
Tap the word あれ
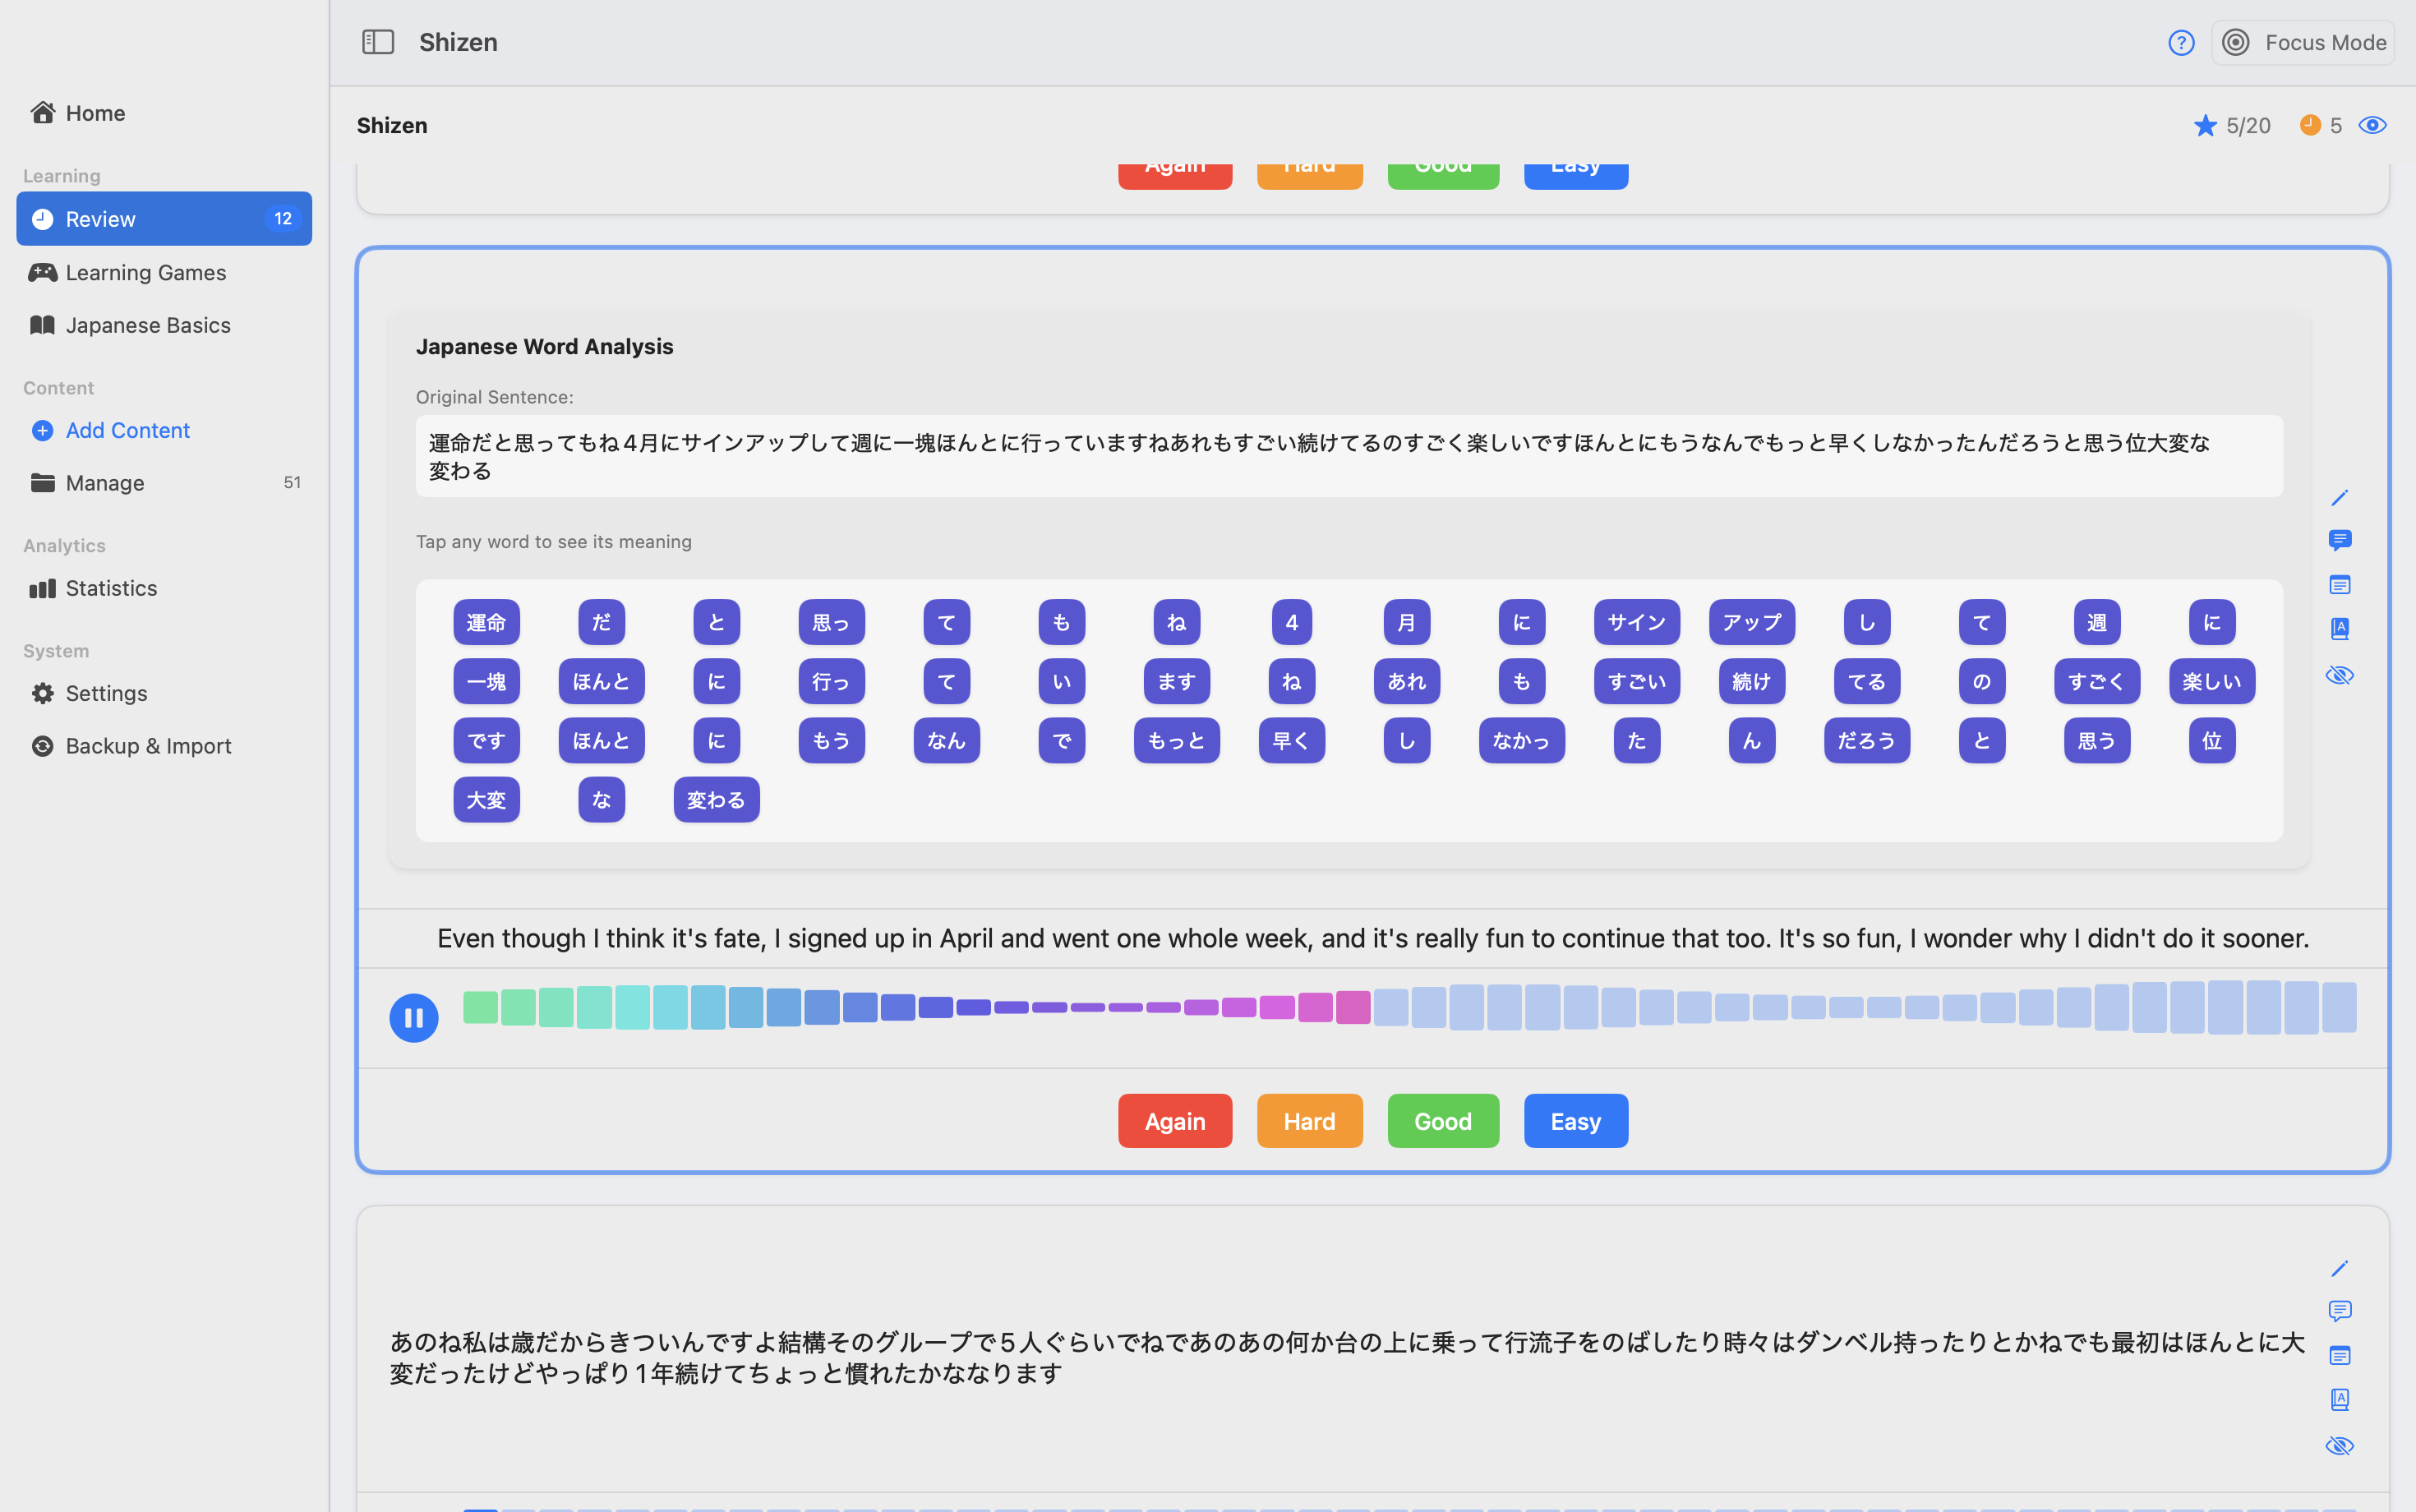[1407, 682]
